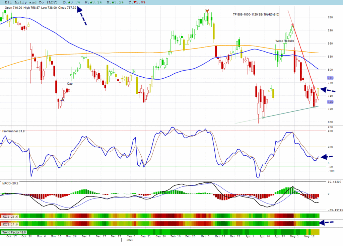
Task: Click the -100 level on Frontrunner axis
Action: coord(331,171)
